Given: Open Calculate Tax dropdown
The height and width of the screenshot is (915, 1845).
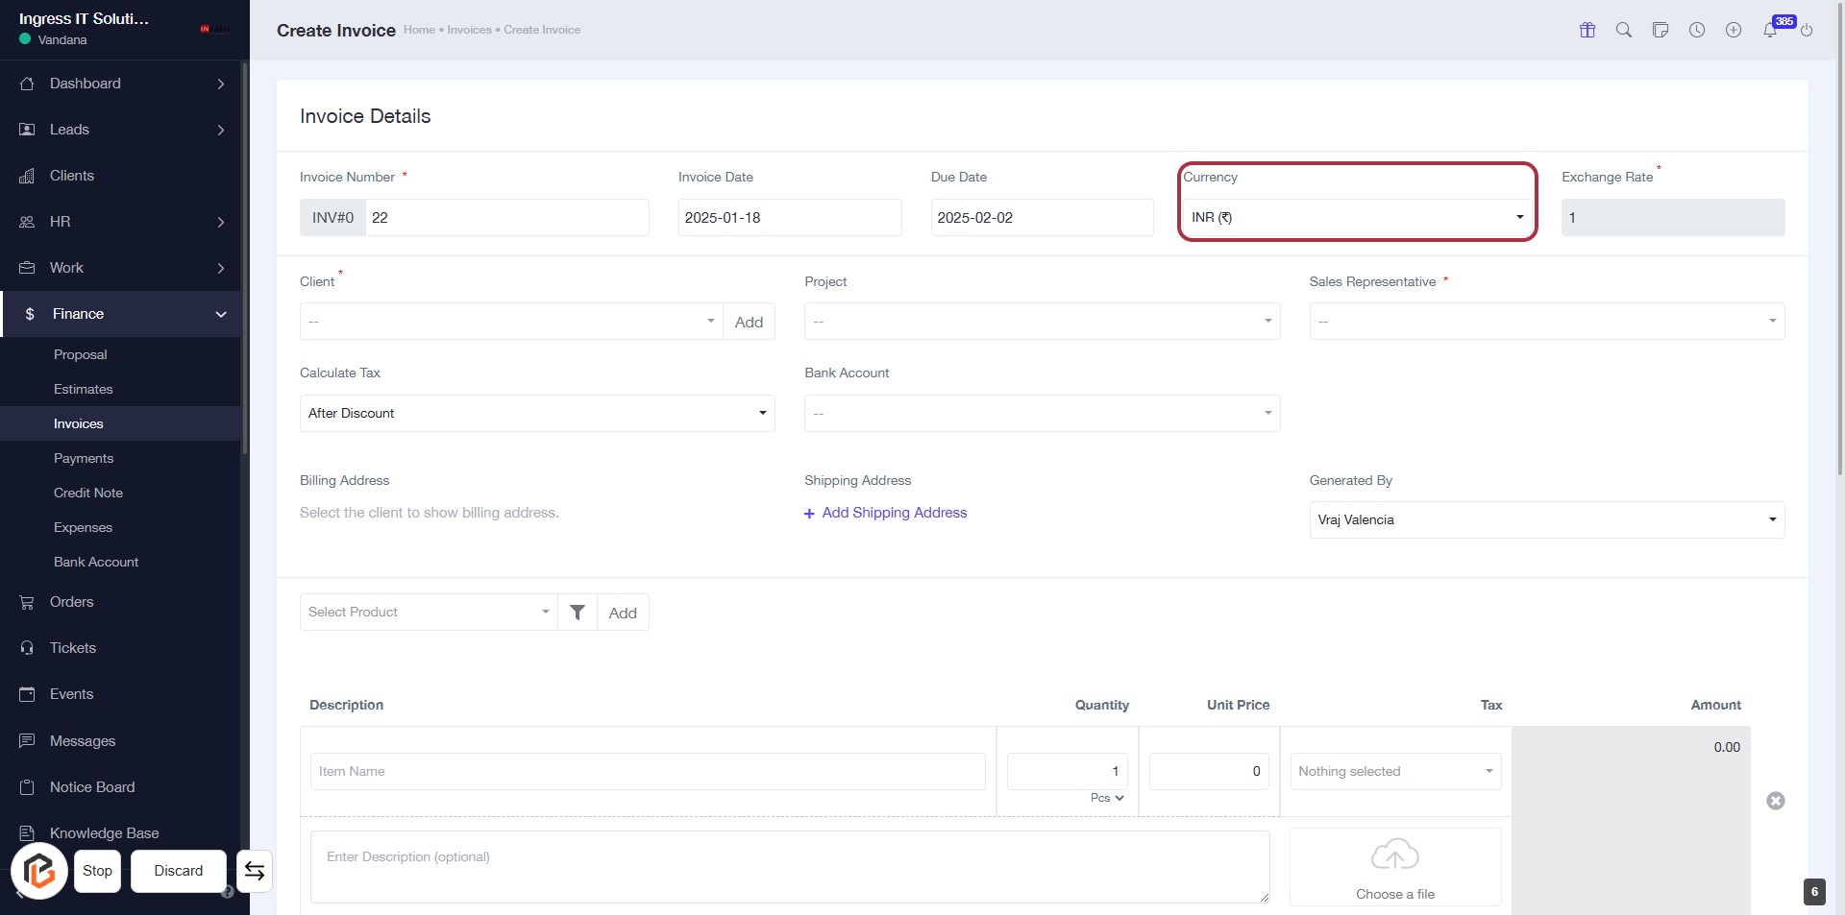Looking at the screenshot, I should tap(537, 414).
